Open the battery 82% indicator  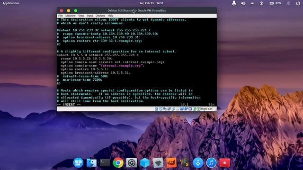pyautogui.click(x=275, y=3)
